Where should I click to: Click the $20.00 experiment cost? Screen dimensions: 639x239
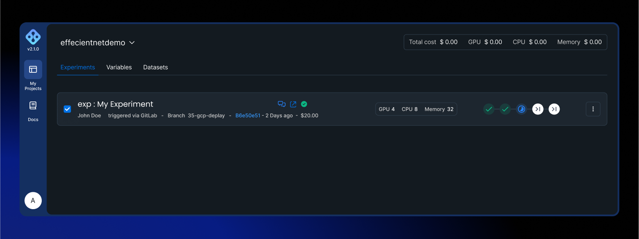[309, 115]
